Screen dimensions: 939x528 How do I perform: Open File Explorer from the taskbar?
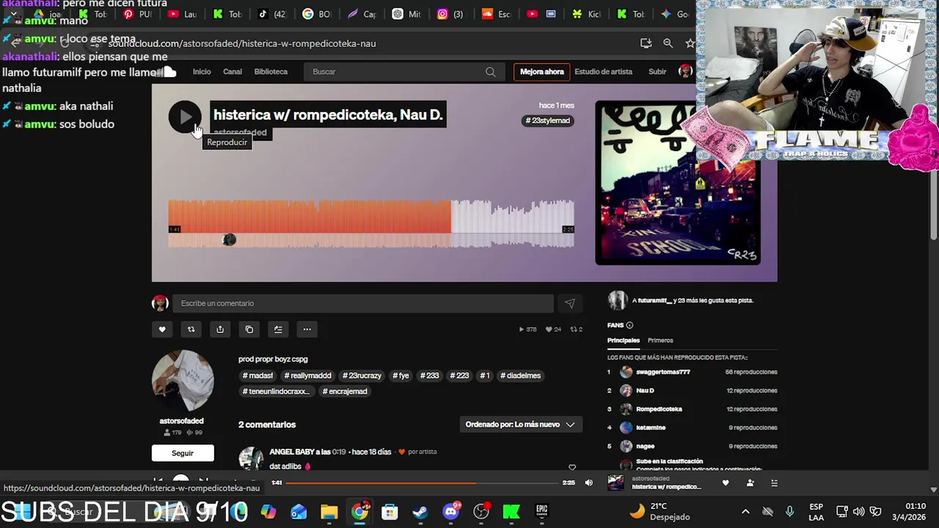[329, 511]
